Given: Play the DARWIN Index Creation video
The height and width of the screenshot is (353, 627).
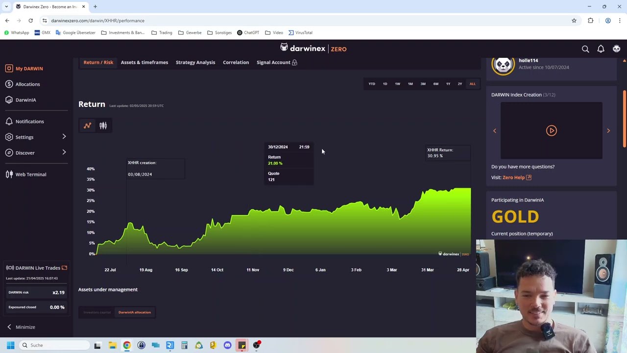Looking at the screenshot, I should [x=552, y=130].
